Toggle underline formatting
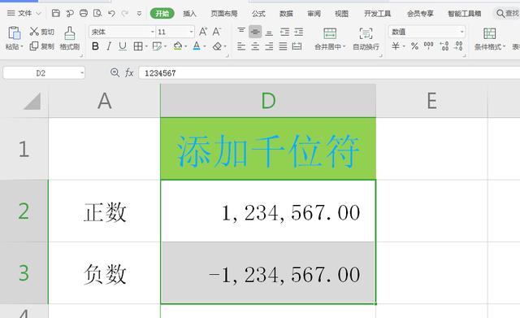 123,46
